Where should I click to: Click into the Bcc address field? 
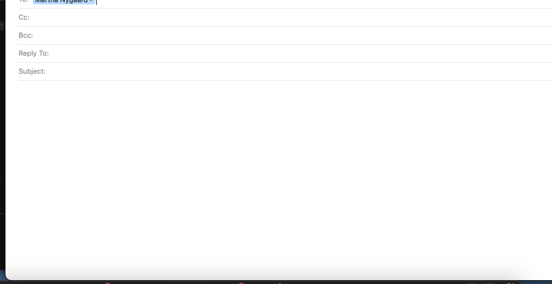pos(293,35)
